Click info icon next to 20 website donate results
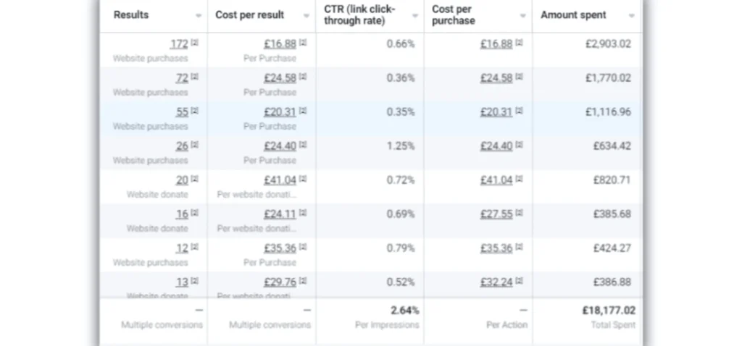Viewport: 742px width, 346px height. point(194,180)
